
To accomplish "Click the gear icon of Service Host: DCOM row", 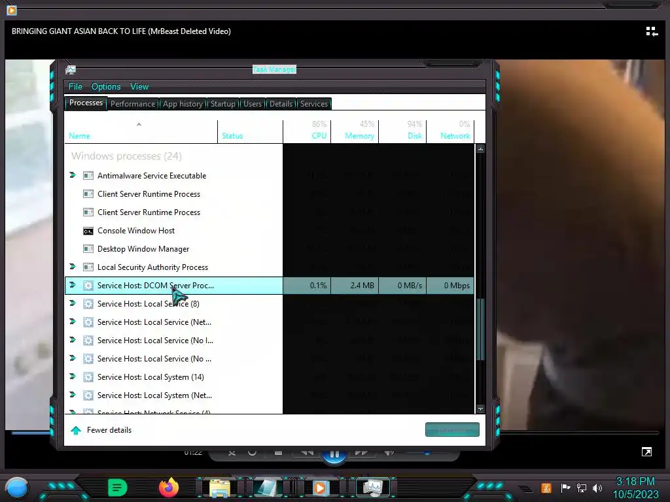I will (x=88, y=286).
